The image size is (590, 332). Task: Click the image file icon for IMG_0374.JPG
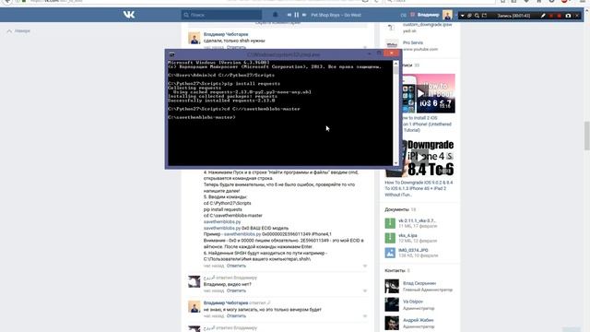[390, 253]
